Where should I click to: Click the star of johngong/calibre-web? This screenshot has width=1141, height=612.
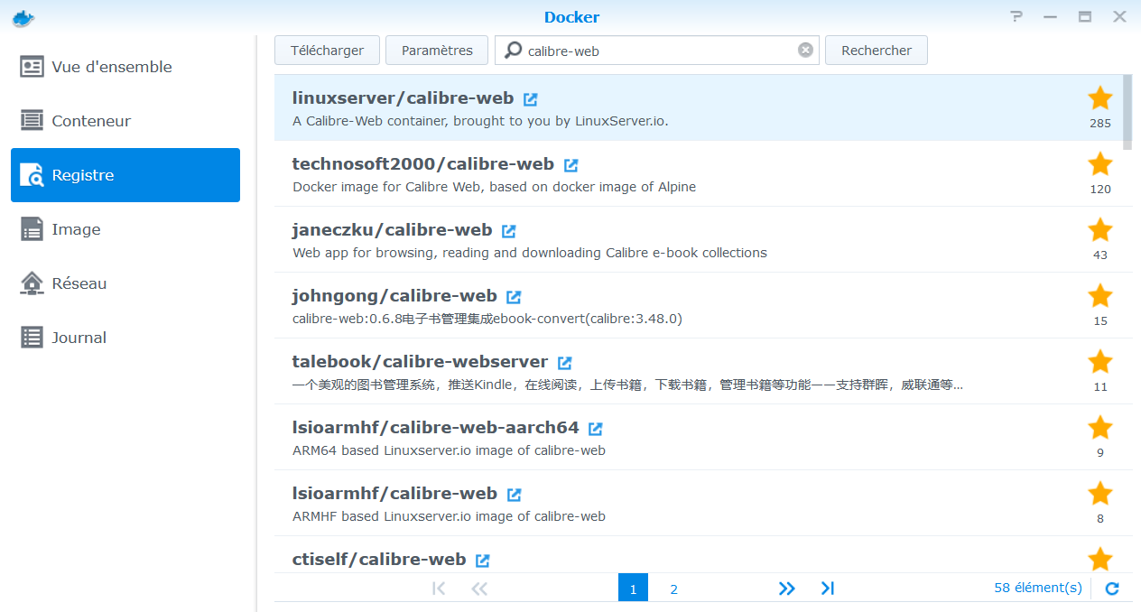[x=1100, y=295]
